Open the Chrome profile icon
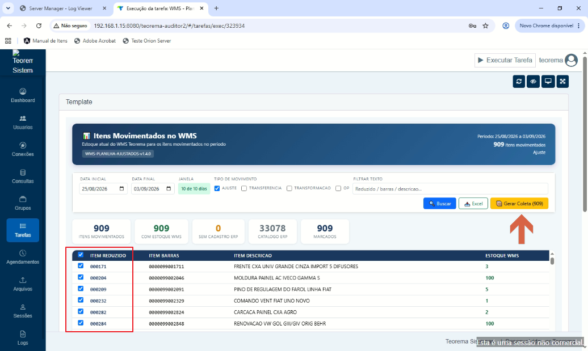The width and height of the screenshot is (588, 351). (506, 26)
